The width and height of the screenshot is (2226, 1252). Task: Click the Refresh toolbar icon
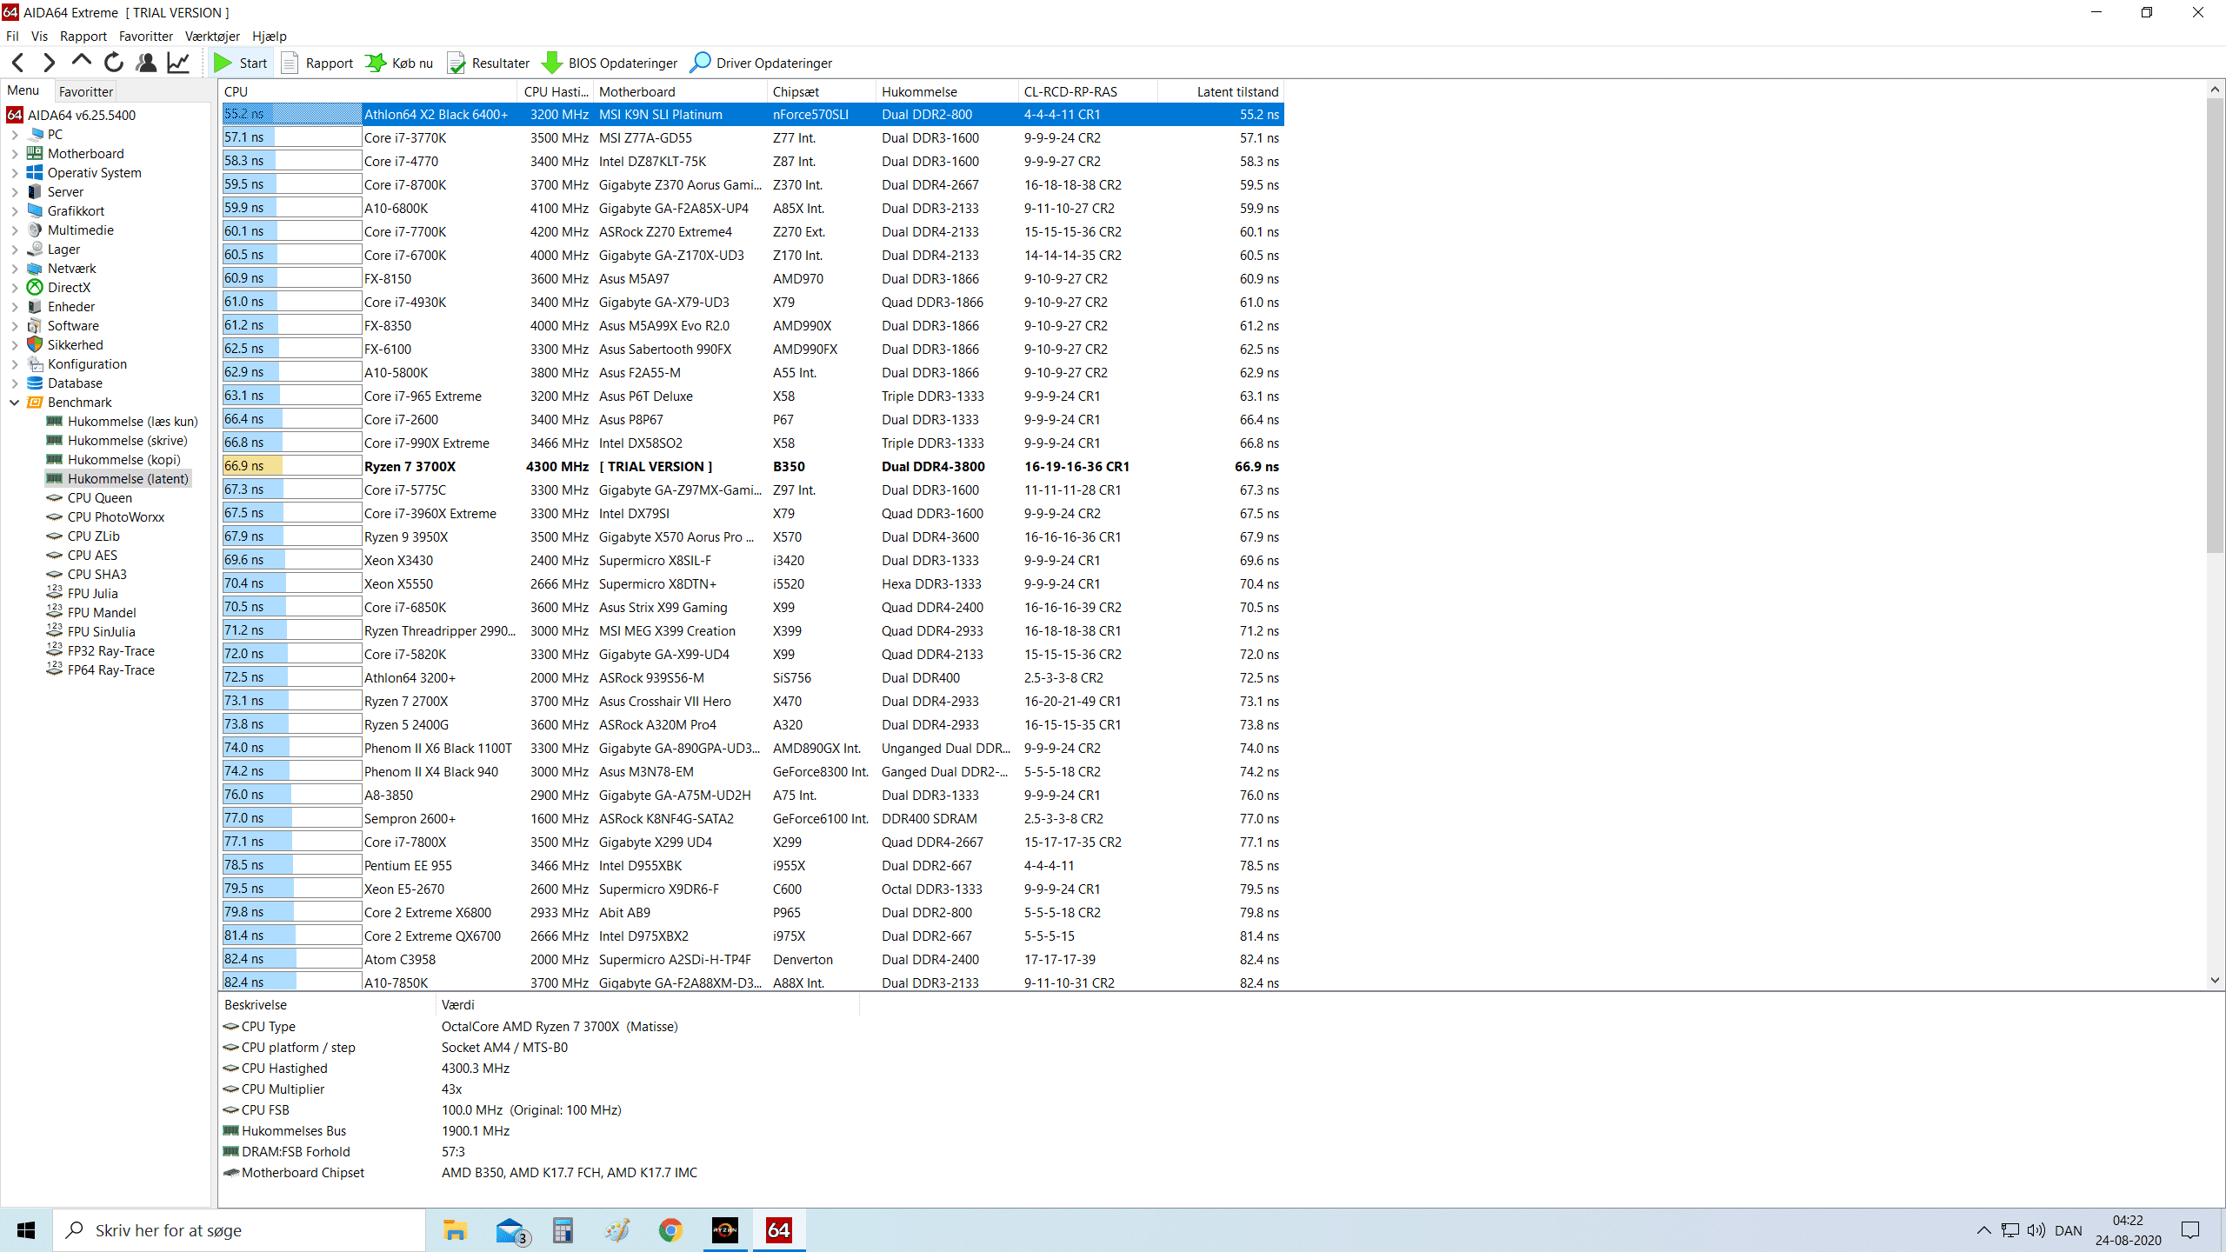coord(114,63)
